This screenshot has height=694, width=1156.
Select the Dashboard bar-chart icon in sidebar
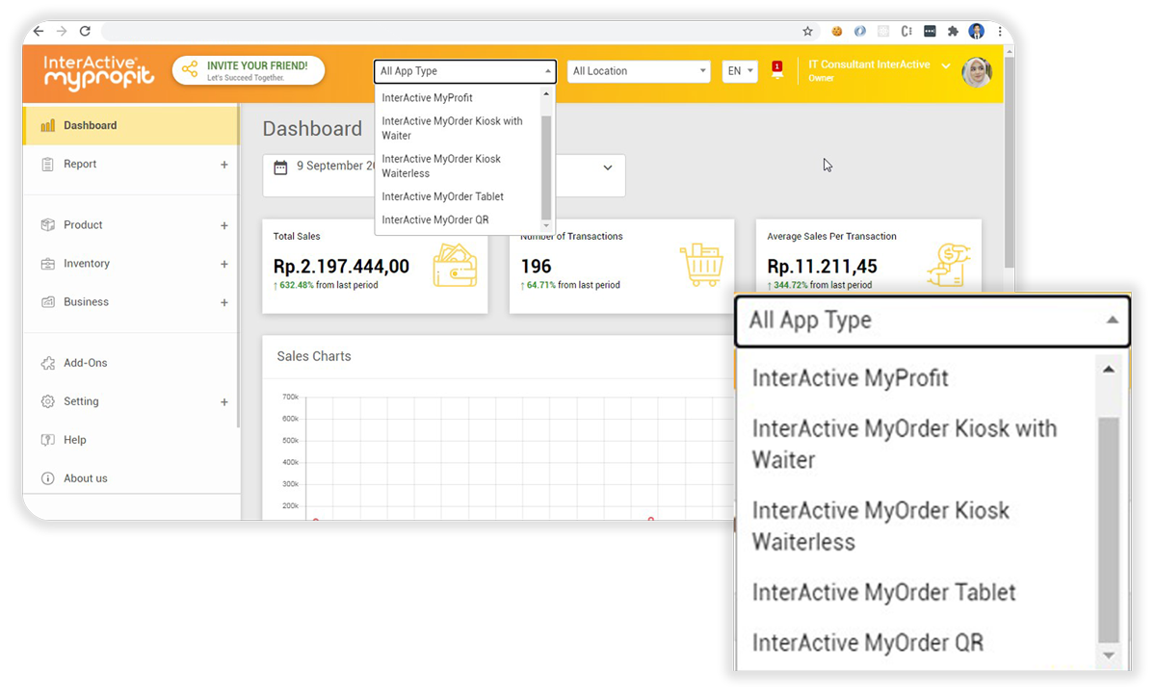click(48, 125)
